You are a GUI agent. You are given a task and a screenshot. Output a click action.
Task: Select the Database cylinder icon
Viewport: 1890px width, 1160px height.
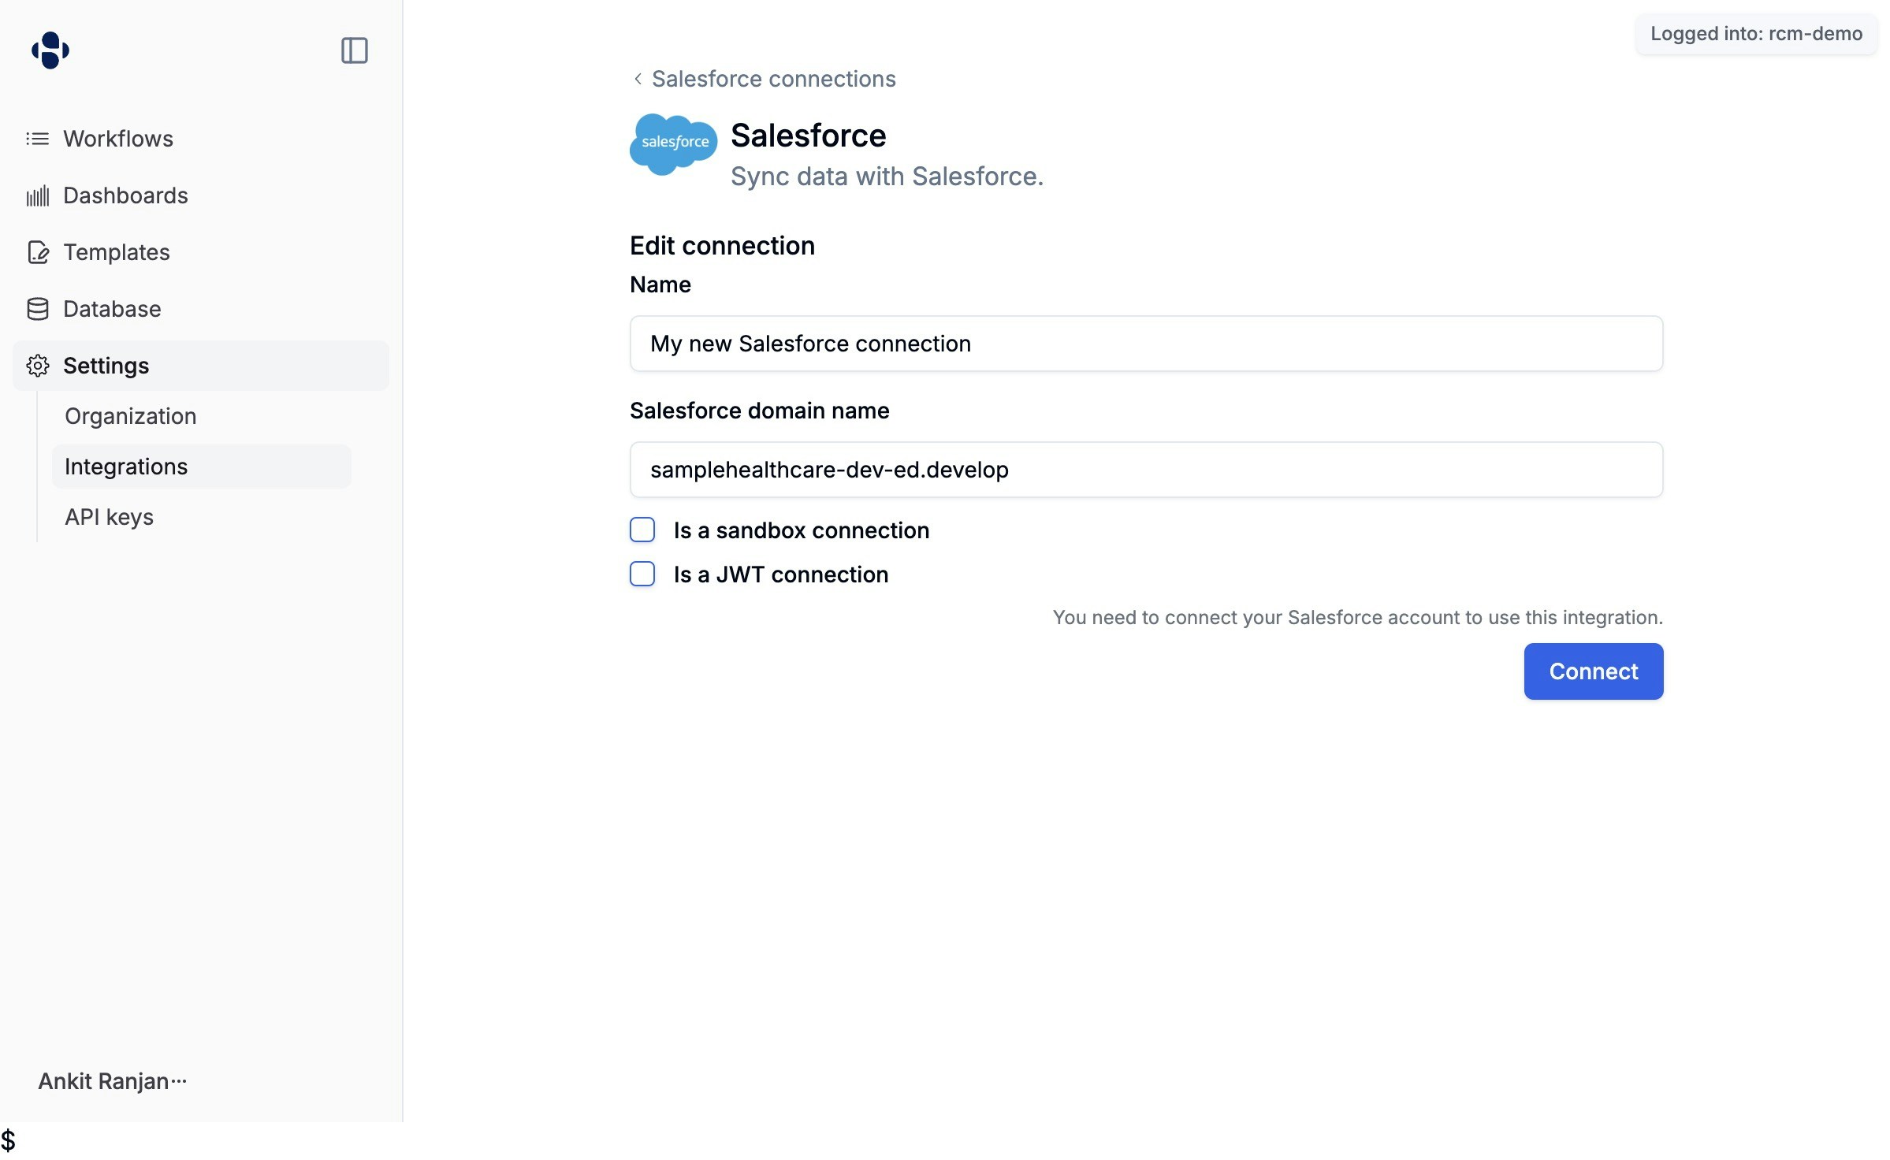pos(36,309)
